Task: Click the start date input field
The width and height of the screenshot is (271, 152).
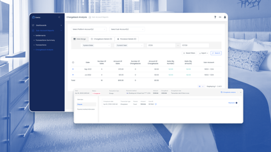Action: (161, 45)
